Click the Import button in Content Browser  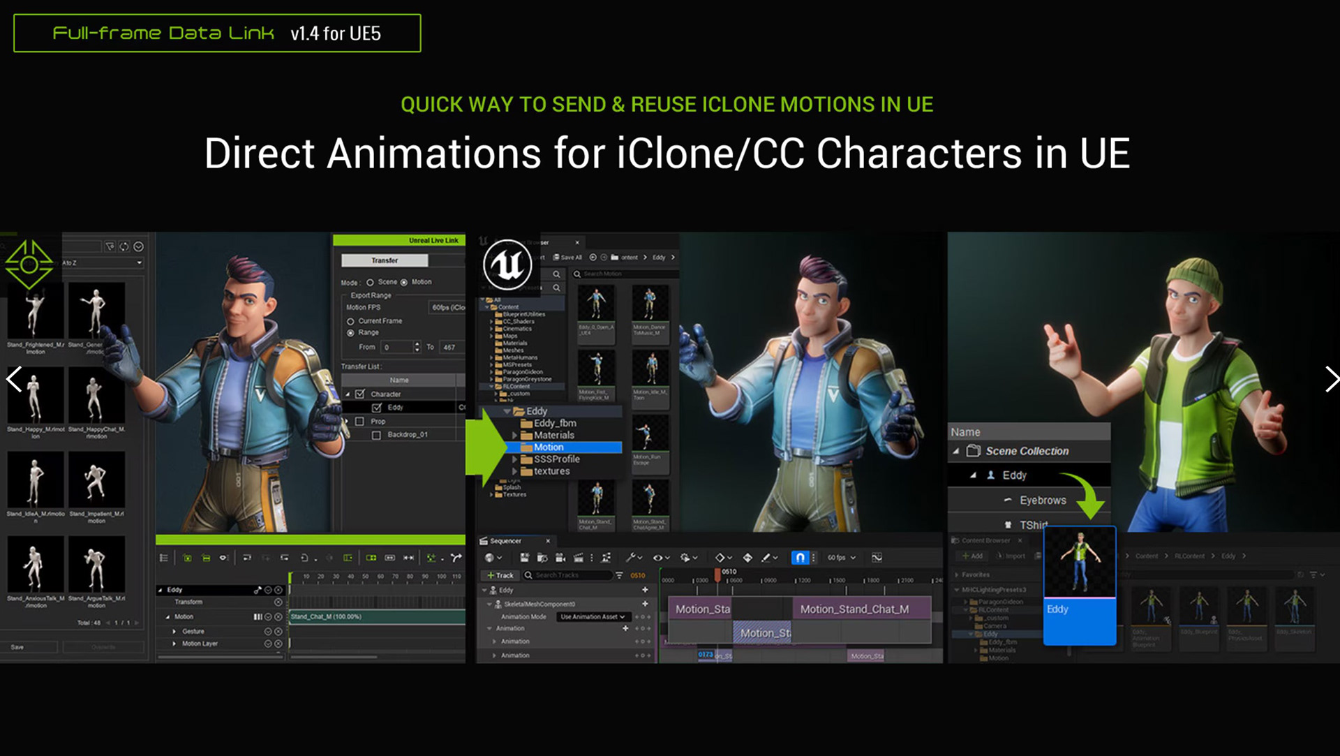tap(1010, 556)
